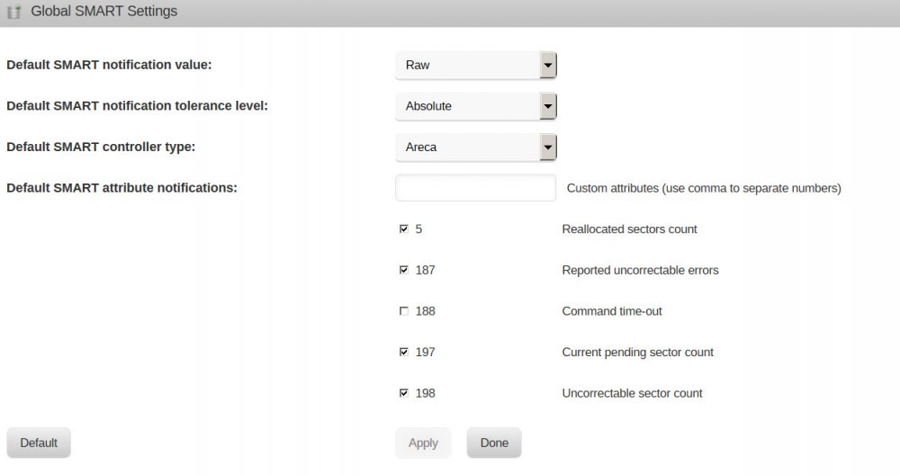Click the 'Custom attributes (use comma to separate numbers)' hint text
The height and width of the screenshot is (475, 900).
pyautogui.click(x=704, y=188)
